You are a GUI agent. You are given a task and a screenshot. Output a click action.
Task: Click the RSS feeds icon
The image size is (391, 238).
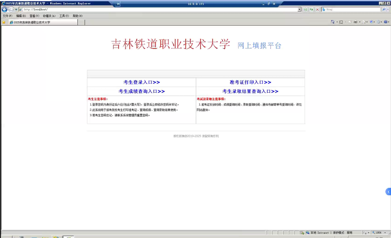click(341, 22)
